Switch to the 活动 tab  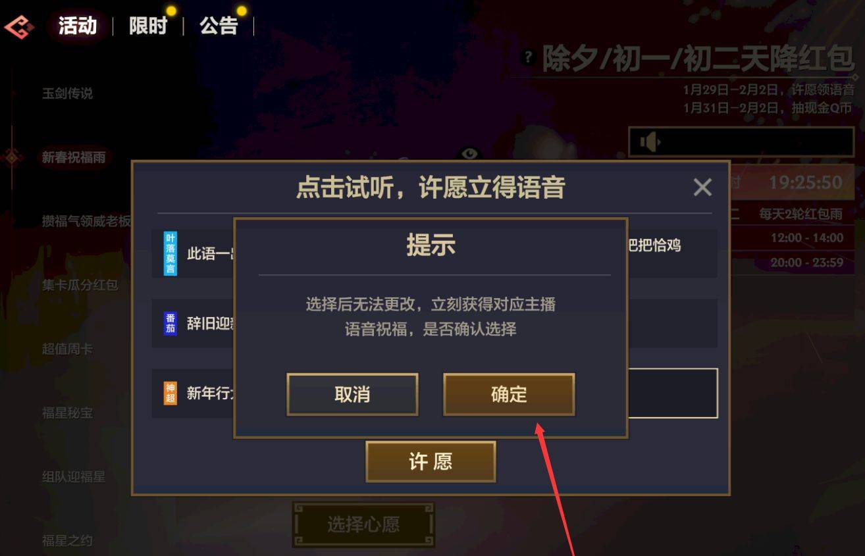(77, 26)
